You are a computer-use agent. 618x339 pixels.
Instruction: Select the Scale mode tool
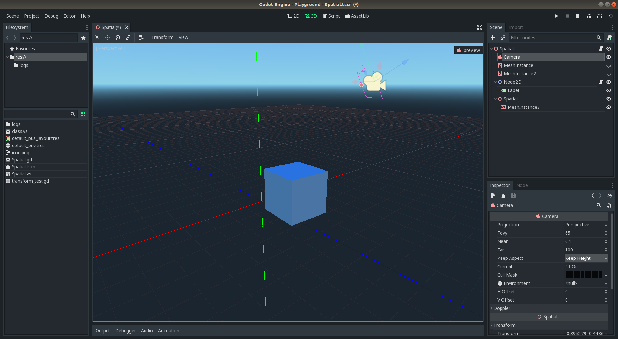(128, 37)
